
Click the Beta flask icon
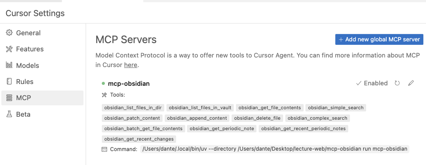click(x=9, y=114)
